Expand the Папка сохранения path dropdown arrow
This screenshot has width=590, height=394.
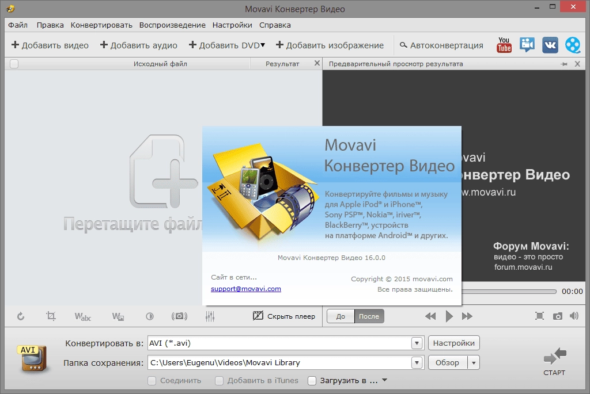(x=417, y=362)
